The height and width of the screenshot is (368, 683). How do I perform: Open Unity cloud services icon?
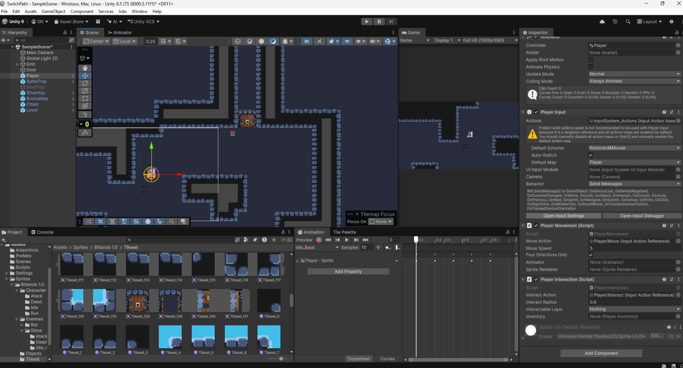pos(602,22)
